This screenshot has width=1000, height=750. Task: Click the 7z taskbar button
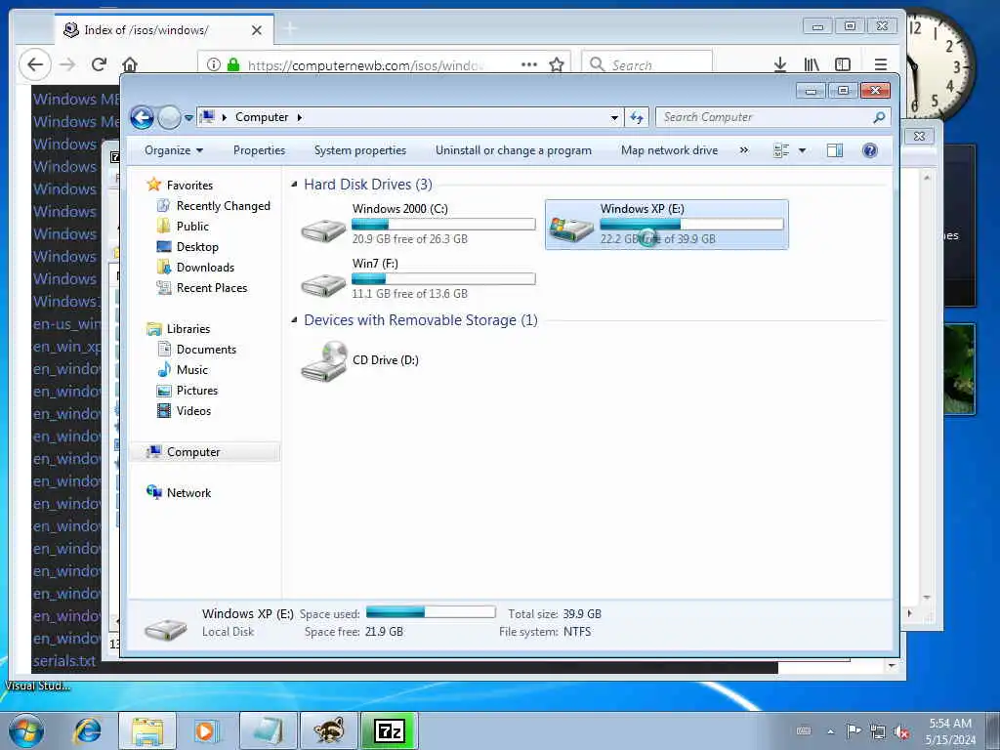tap(389, 730)
